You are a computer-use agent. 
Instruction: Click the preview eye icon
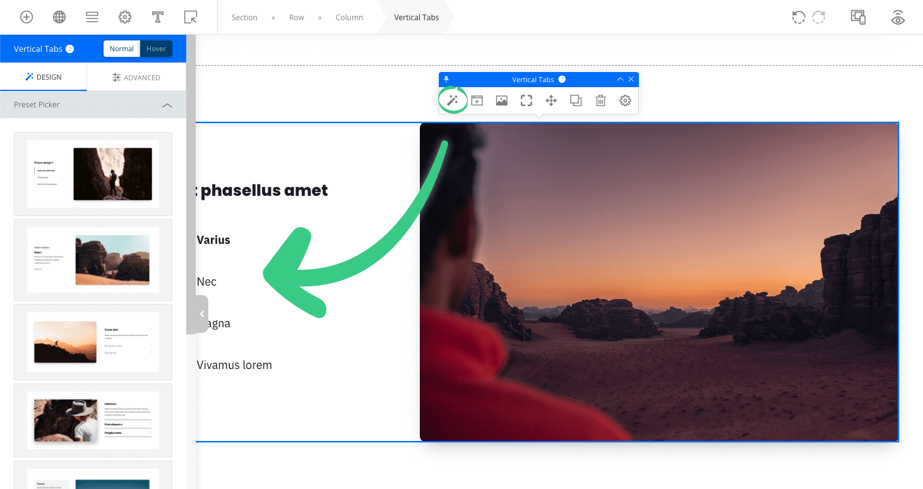pyautogui.click(x=898, y=17)
